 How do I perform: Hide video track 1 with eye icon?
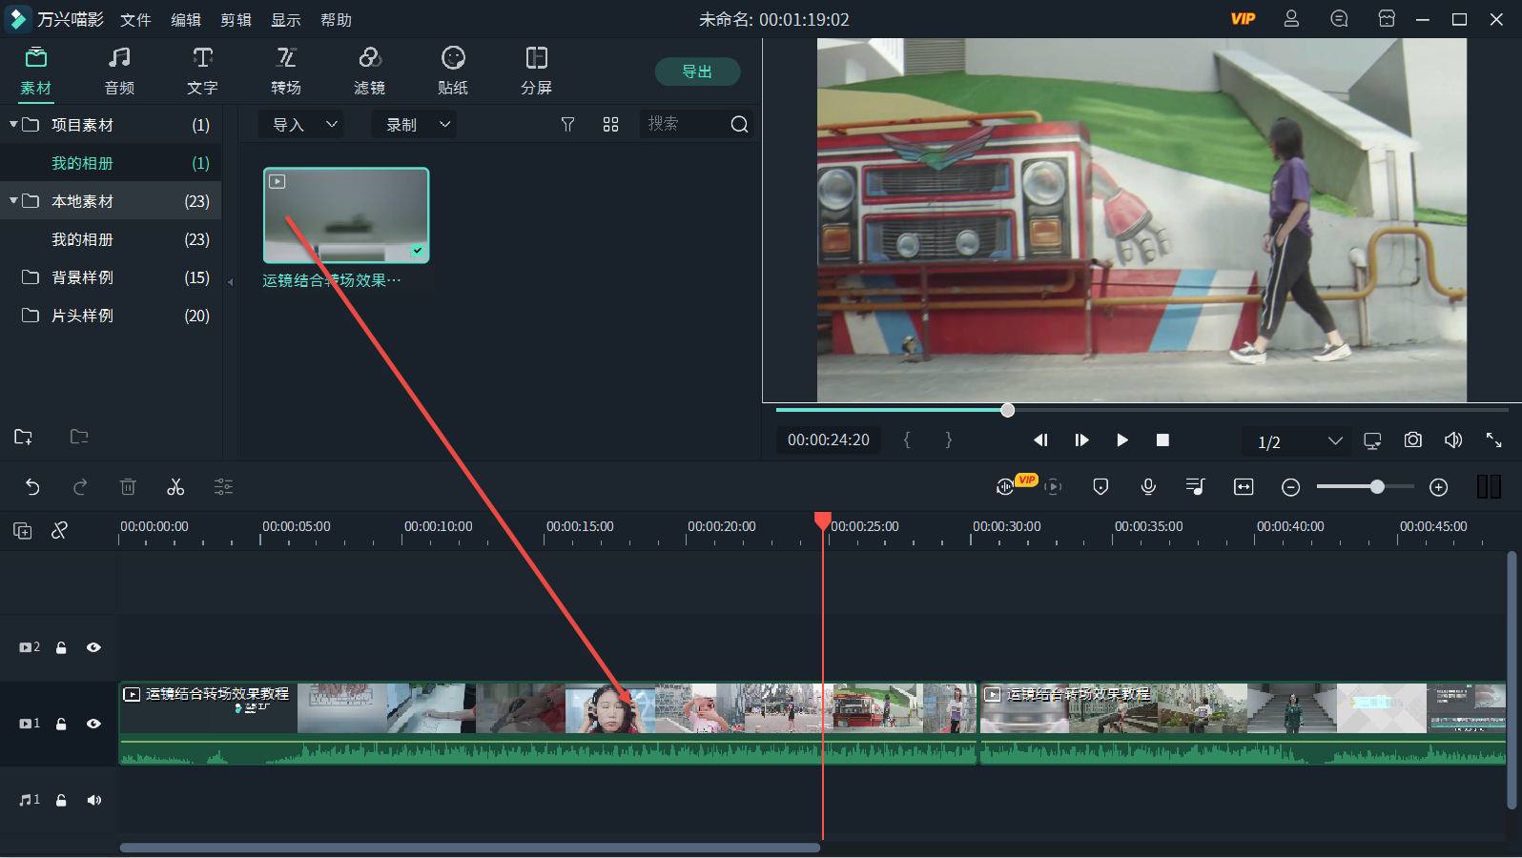click(x=93, y=724)
